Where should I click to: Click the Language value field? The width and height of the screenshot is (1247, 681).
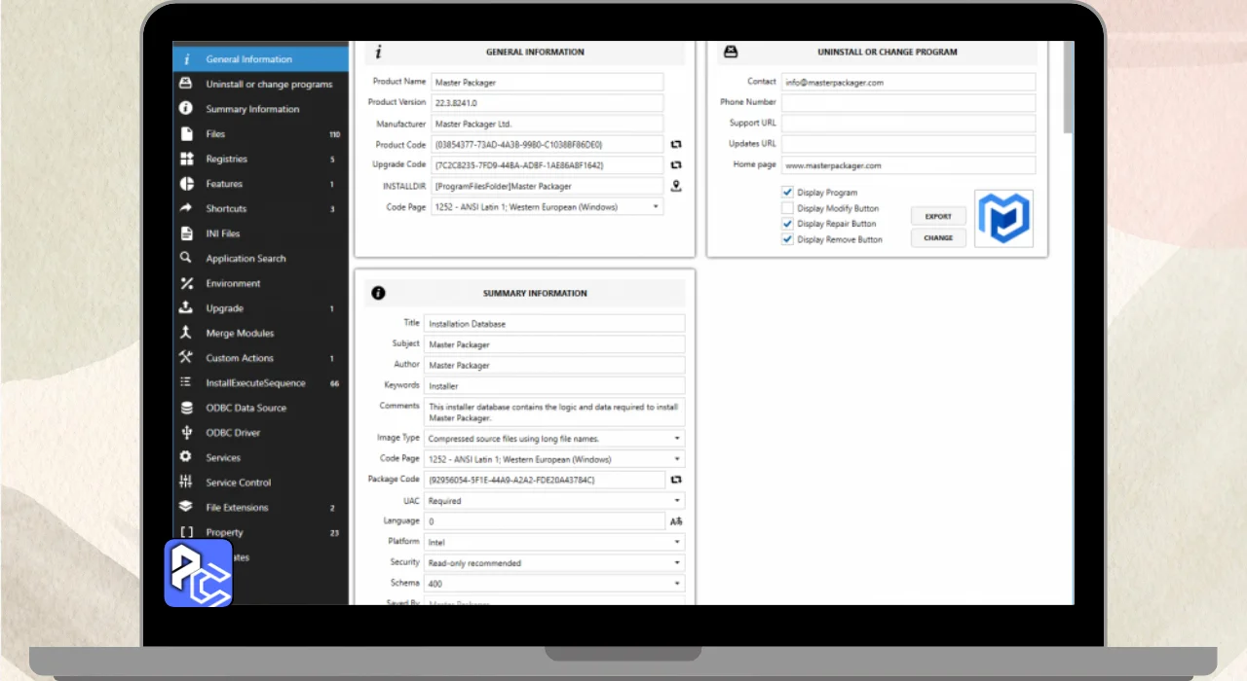(546, 521)
